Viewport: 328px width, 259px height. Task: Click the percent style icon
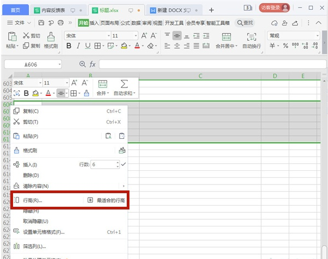pyautogui.click(x=286, y=46)
